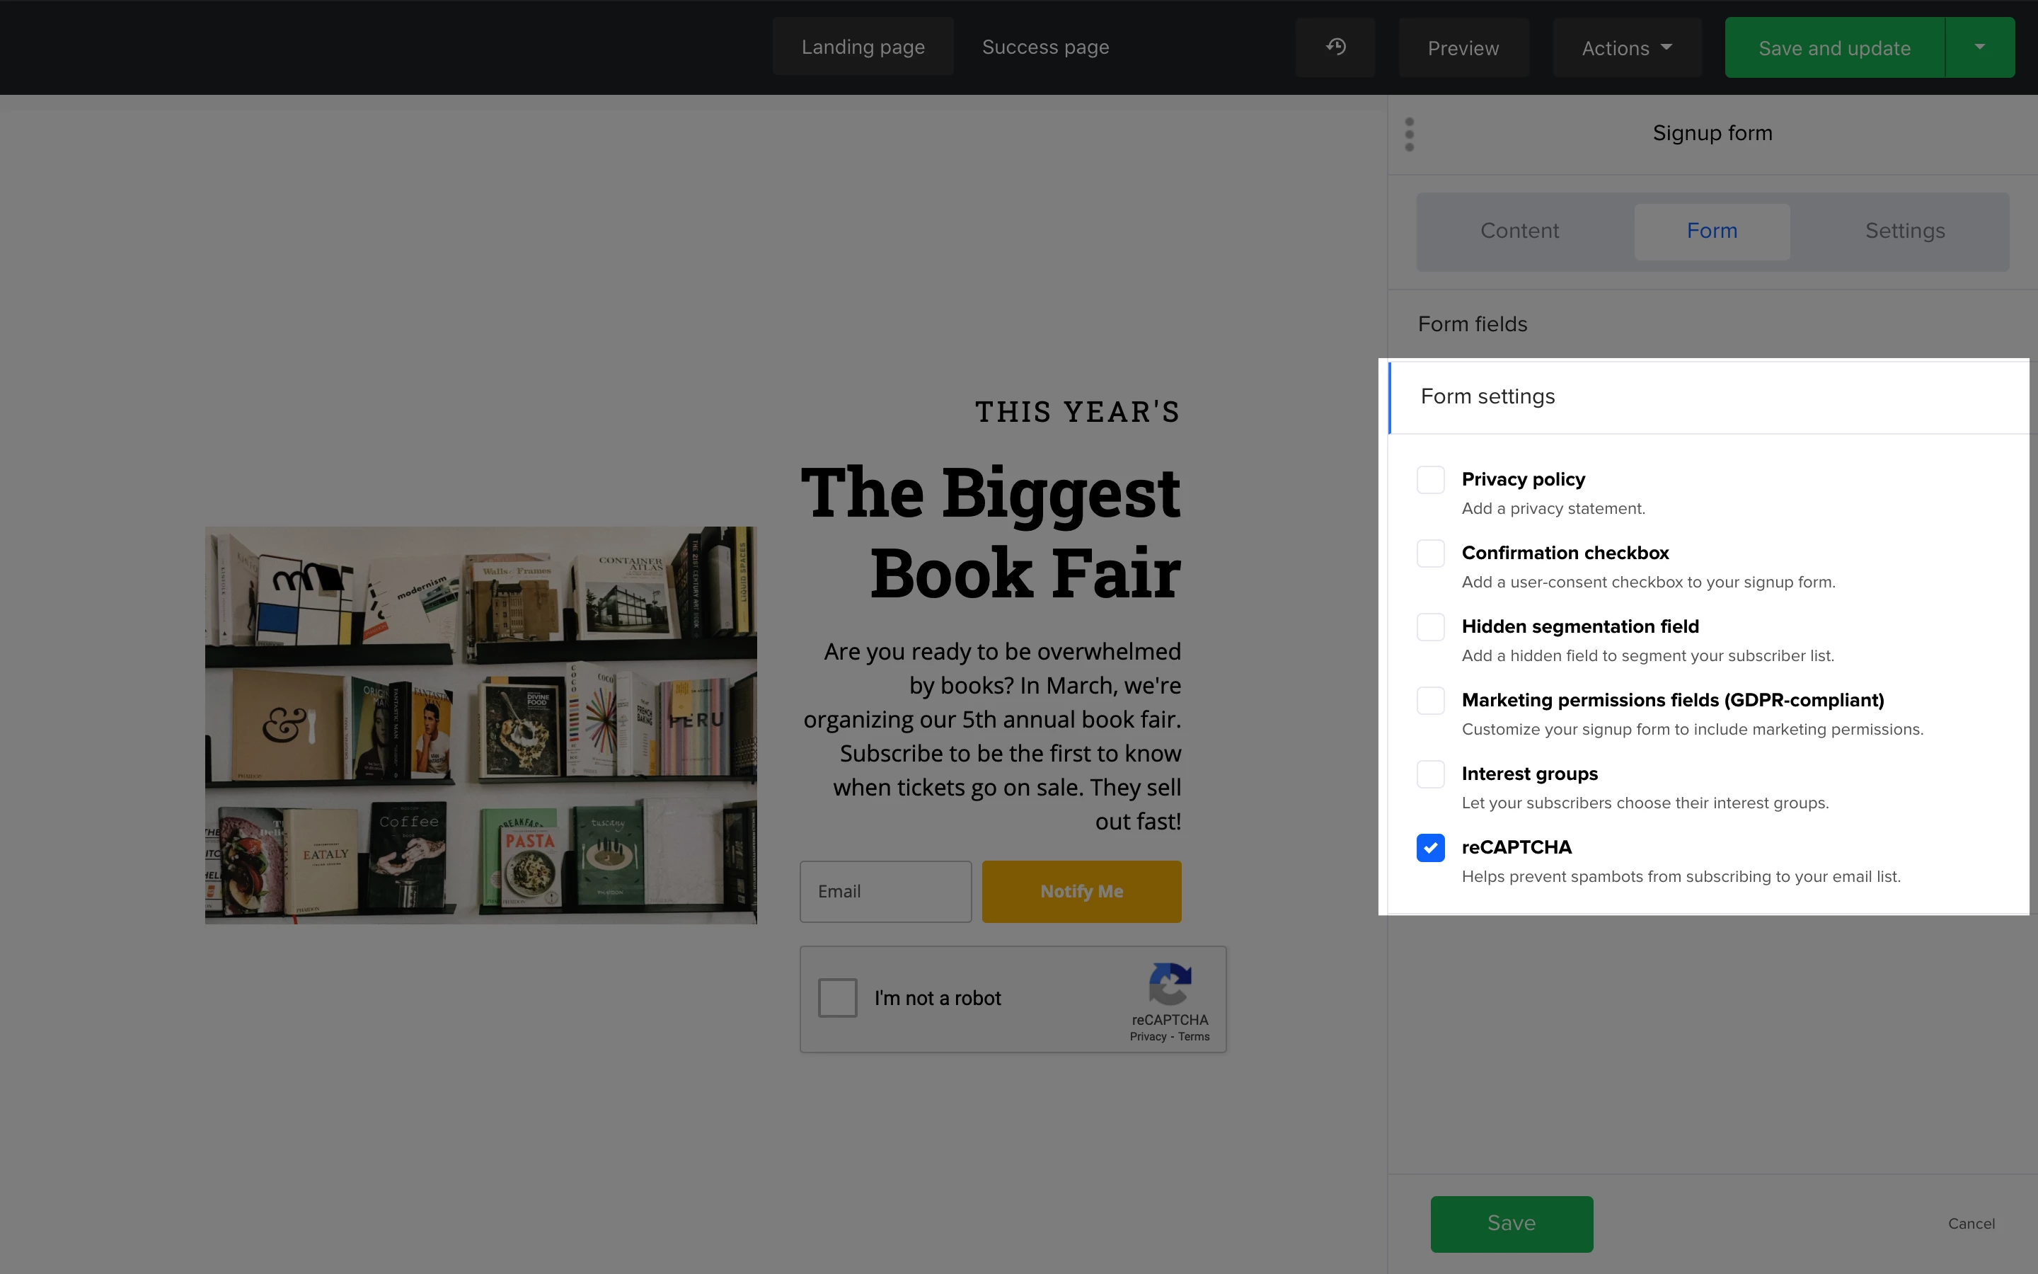Switch to the Settings tab
Image resolution: width=2038 pixels, height=1274 pixels.
coord(1904,231)
